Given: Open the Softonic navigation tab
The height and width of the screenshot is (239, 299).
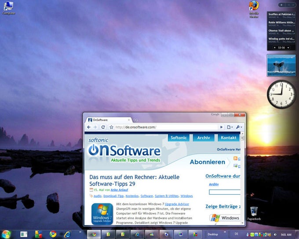Looking at the screenshot, I should point(179,138).
